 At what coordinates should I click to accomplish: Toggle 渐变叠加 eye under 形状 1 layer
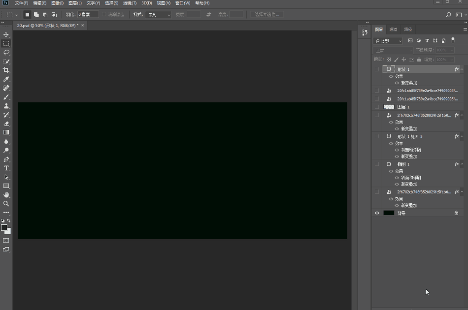pos(397,83)
